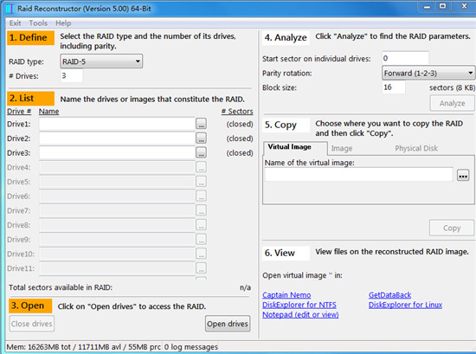This screenshot has width=476, height=354.
Task: Click the Exit menu item
Action: [x=15, y=23]
